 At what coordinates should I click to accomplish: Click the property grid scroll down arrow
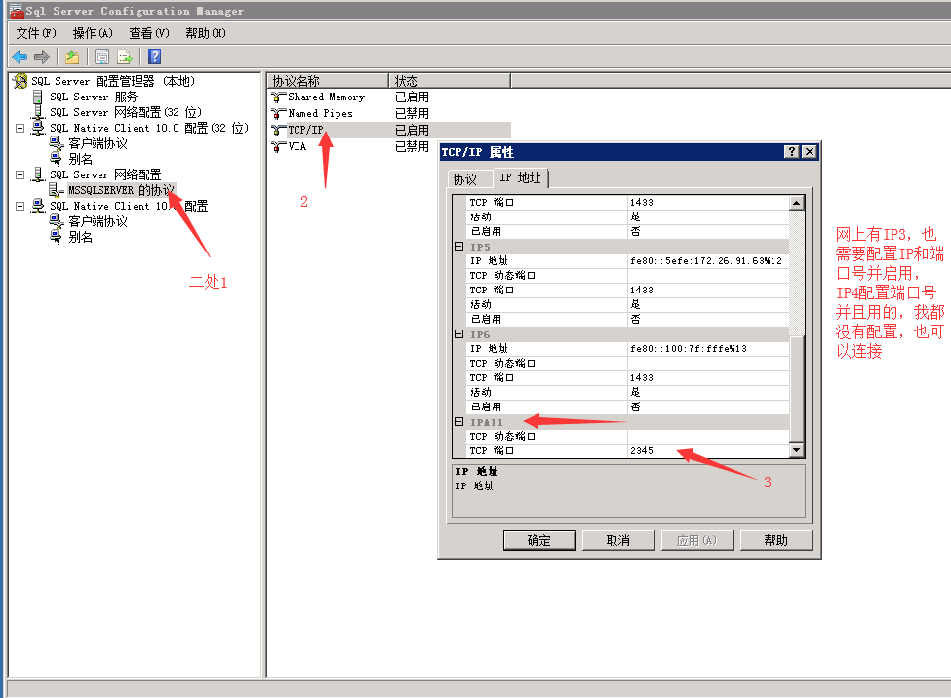click(796, 450)
